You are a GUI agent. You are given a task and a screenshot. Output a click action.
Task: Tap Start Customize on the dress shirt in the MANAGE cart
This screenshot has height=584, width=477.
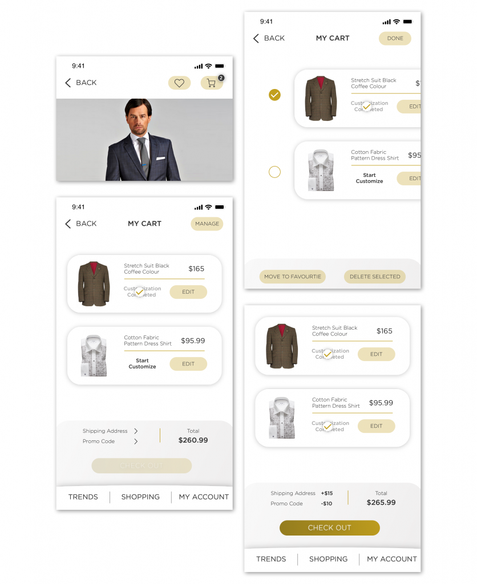pyautogui.click(x=142, y=363)
